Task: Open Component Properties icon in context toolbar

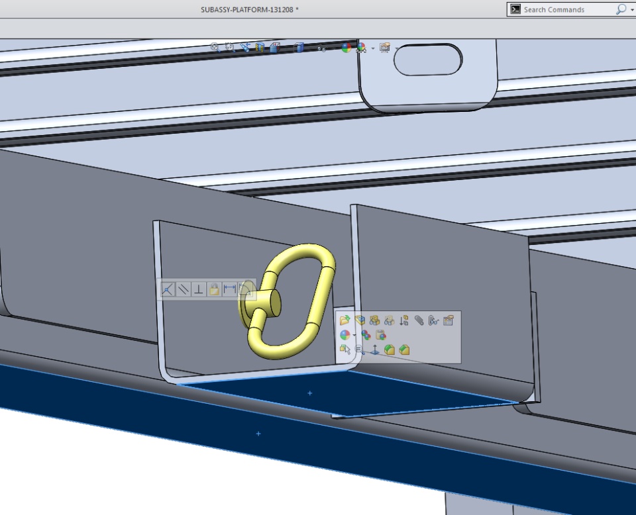Action: 449,320
